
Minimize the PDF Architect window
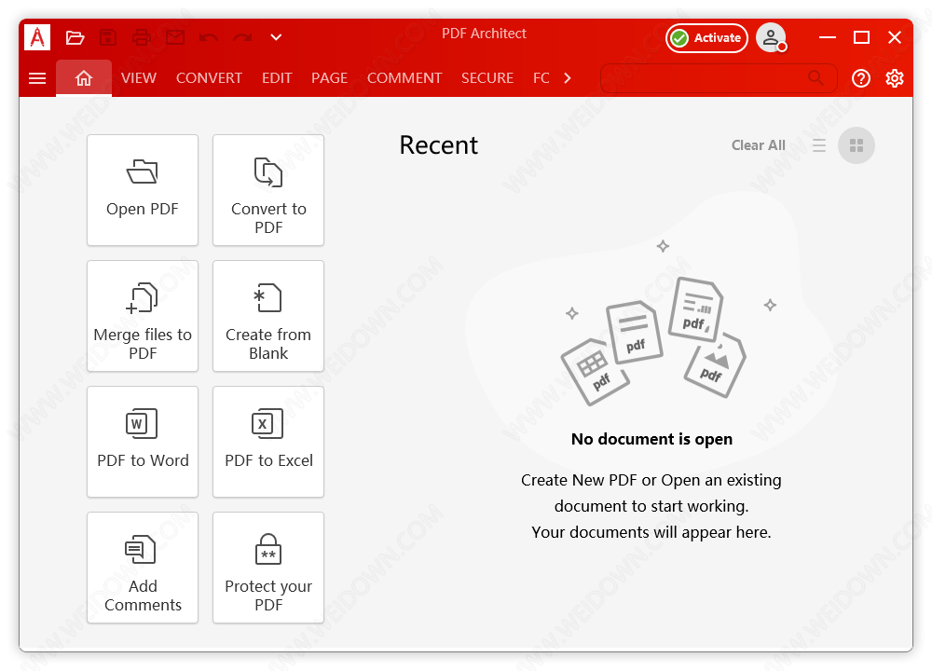tap(828, 37)
